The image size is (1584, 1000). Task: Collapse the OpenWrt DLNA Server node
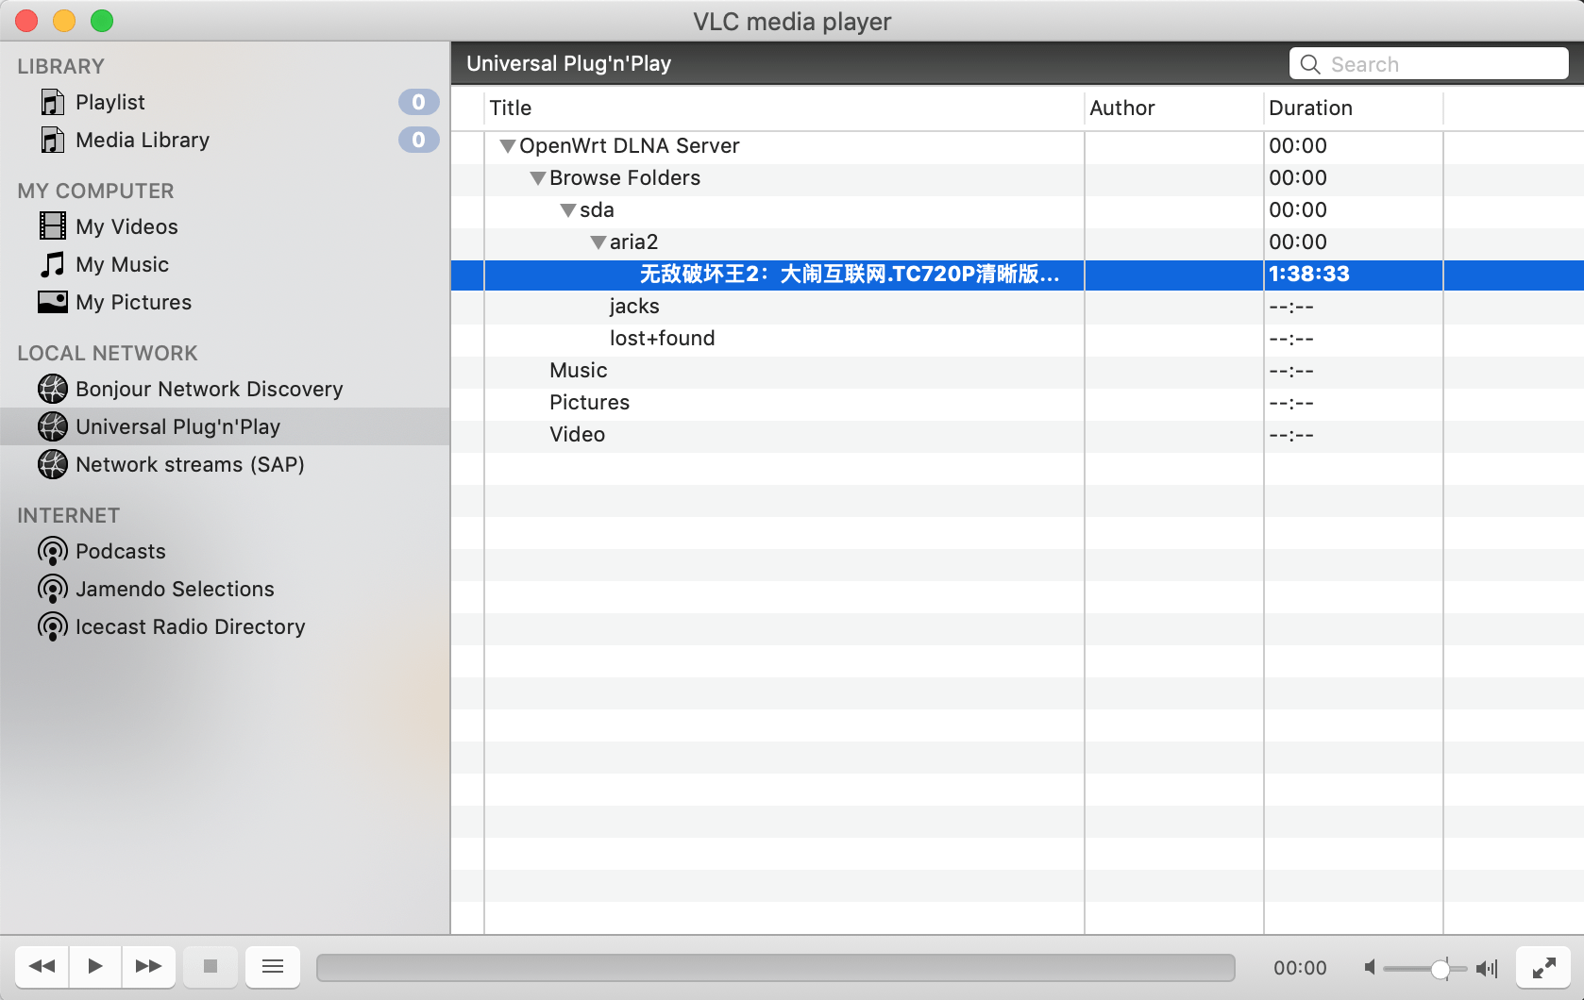508,146
